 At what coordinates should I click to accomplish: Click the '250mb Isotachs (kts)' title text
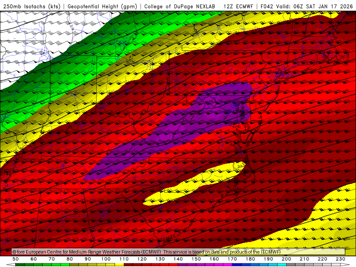[32, 6]
